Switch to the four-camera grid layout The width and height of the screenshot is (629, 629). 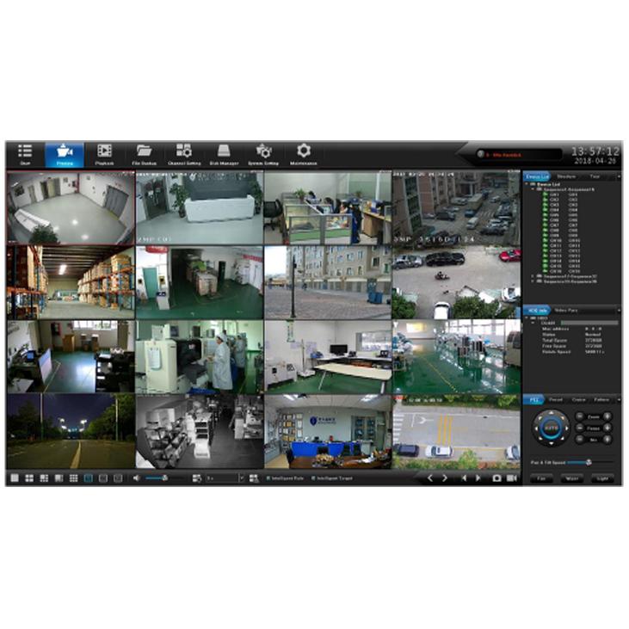pos(28,478)
